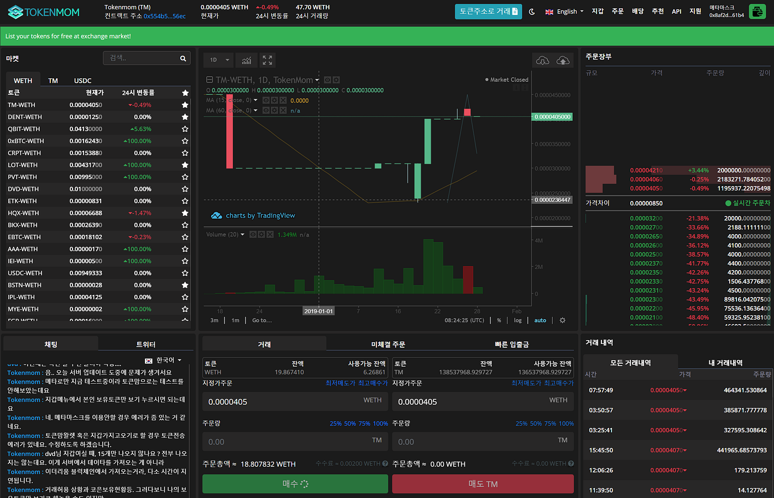Open chart indicators icon
The width and height of the screenshot is (774, 498).
tap(247, 60)
